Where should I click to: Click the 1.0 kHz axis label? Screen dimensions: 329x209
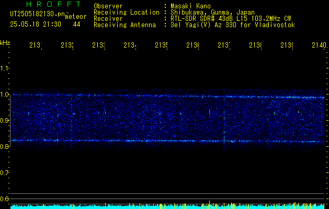point(4,95)
